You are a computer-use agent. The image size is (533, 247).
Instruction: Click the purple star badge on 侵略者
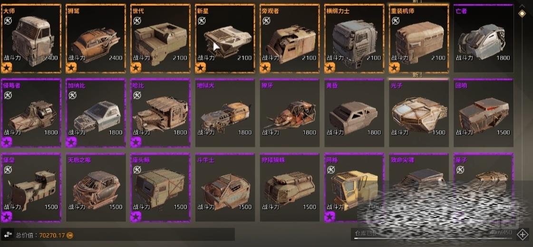(x=7, y=142)
